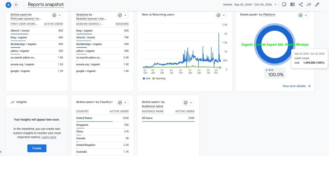
Task: Select the 'new' legend entry in chart
Action: pos(147,78)
